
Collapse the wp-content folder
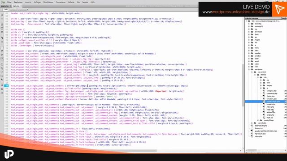(x=252, y=72)
